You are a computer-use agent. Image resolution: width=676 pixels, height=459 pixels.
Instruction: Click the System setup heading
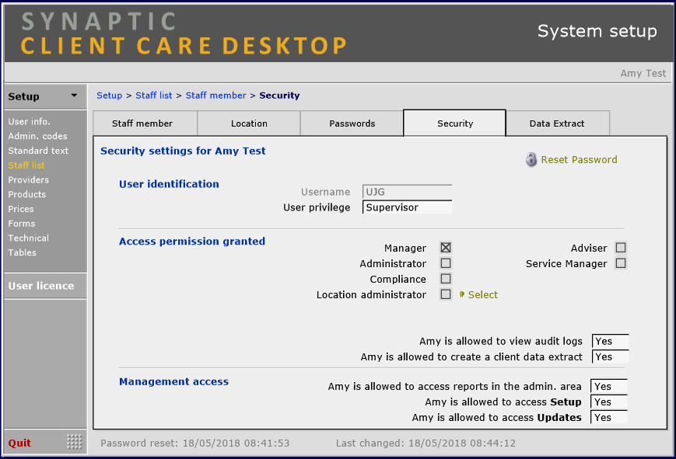pyautogui.click(x=597, y=31)
